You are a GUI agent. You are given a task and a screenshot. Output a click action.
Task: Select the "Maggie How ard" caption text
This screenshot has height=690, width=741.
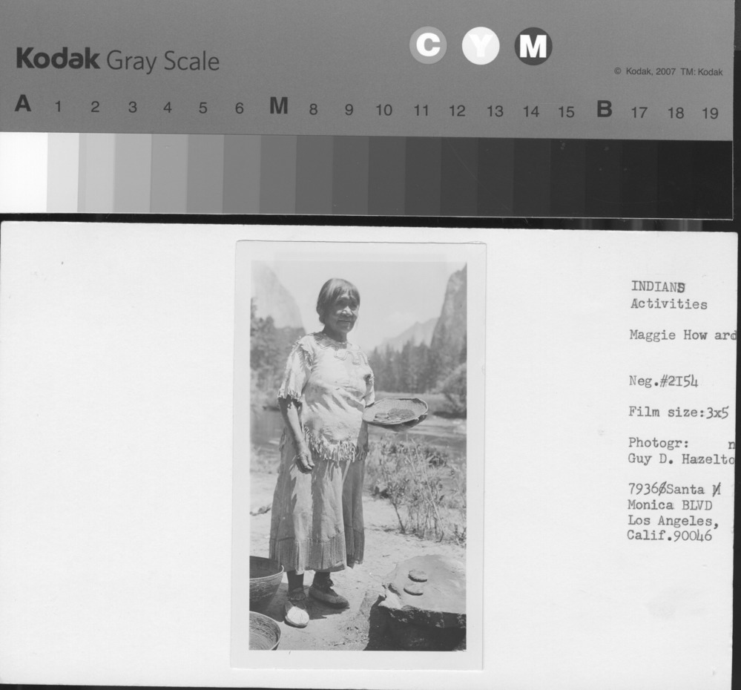click(x=682, y=335)
